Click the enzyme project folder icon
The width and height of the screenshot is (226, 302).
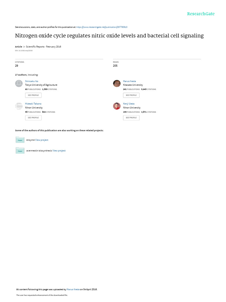[20, 140]
